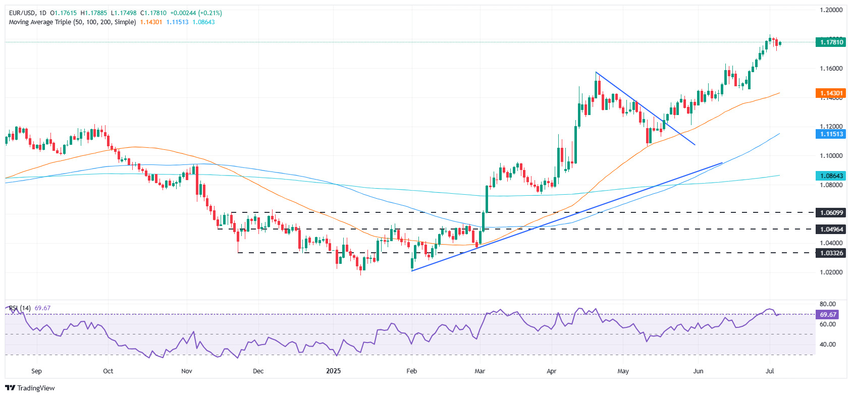Click the RSI (14) indicator legend
The width and height of the screenshot is (852, 397).
[20, 308]
